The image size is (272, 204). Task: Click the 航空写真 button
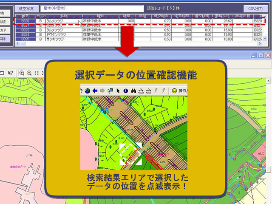tap(26, 8)
